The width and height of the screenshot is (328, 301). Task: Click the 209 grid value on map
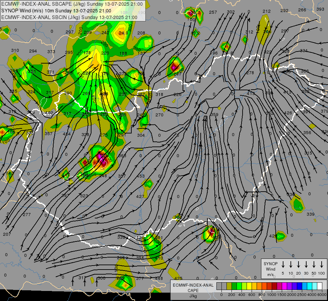[88, 32]
